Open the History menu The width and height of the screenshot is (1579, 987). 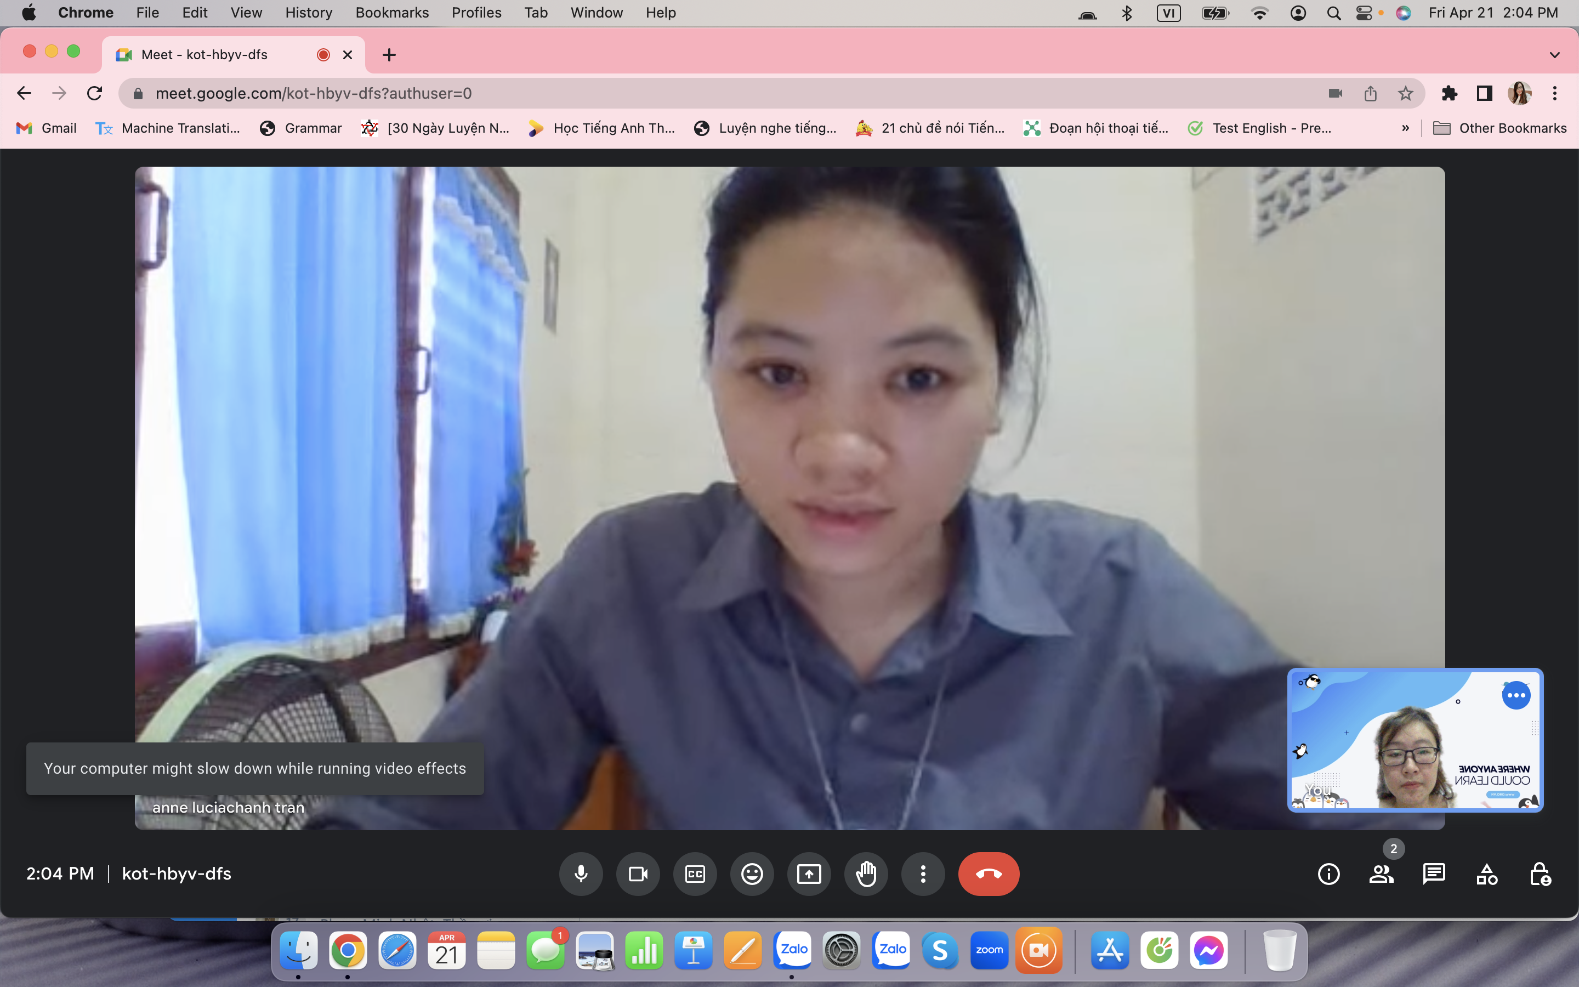(308, 13)
